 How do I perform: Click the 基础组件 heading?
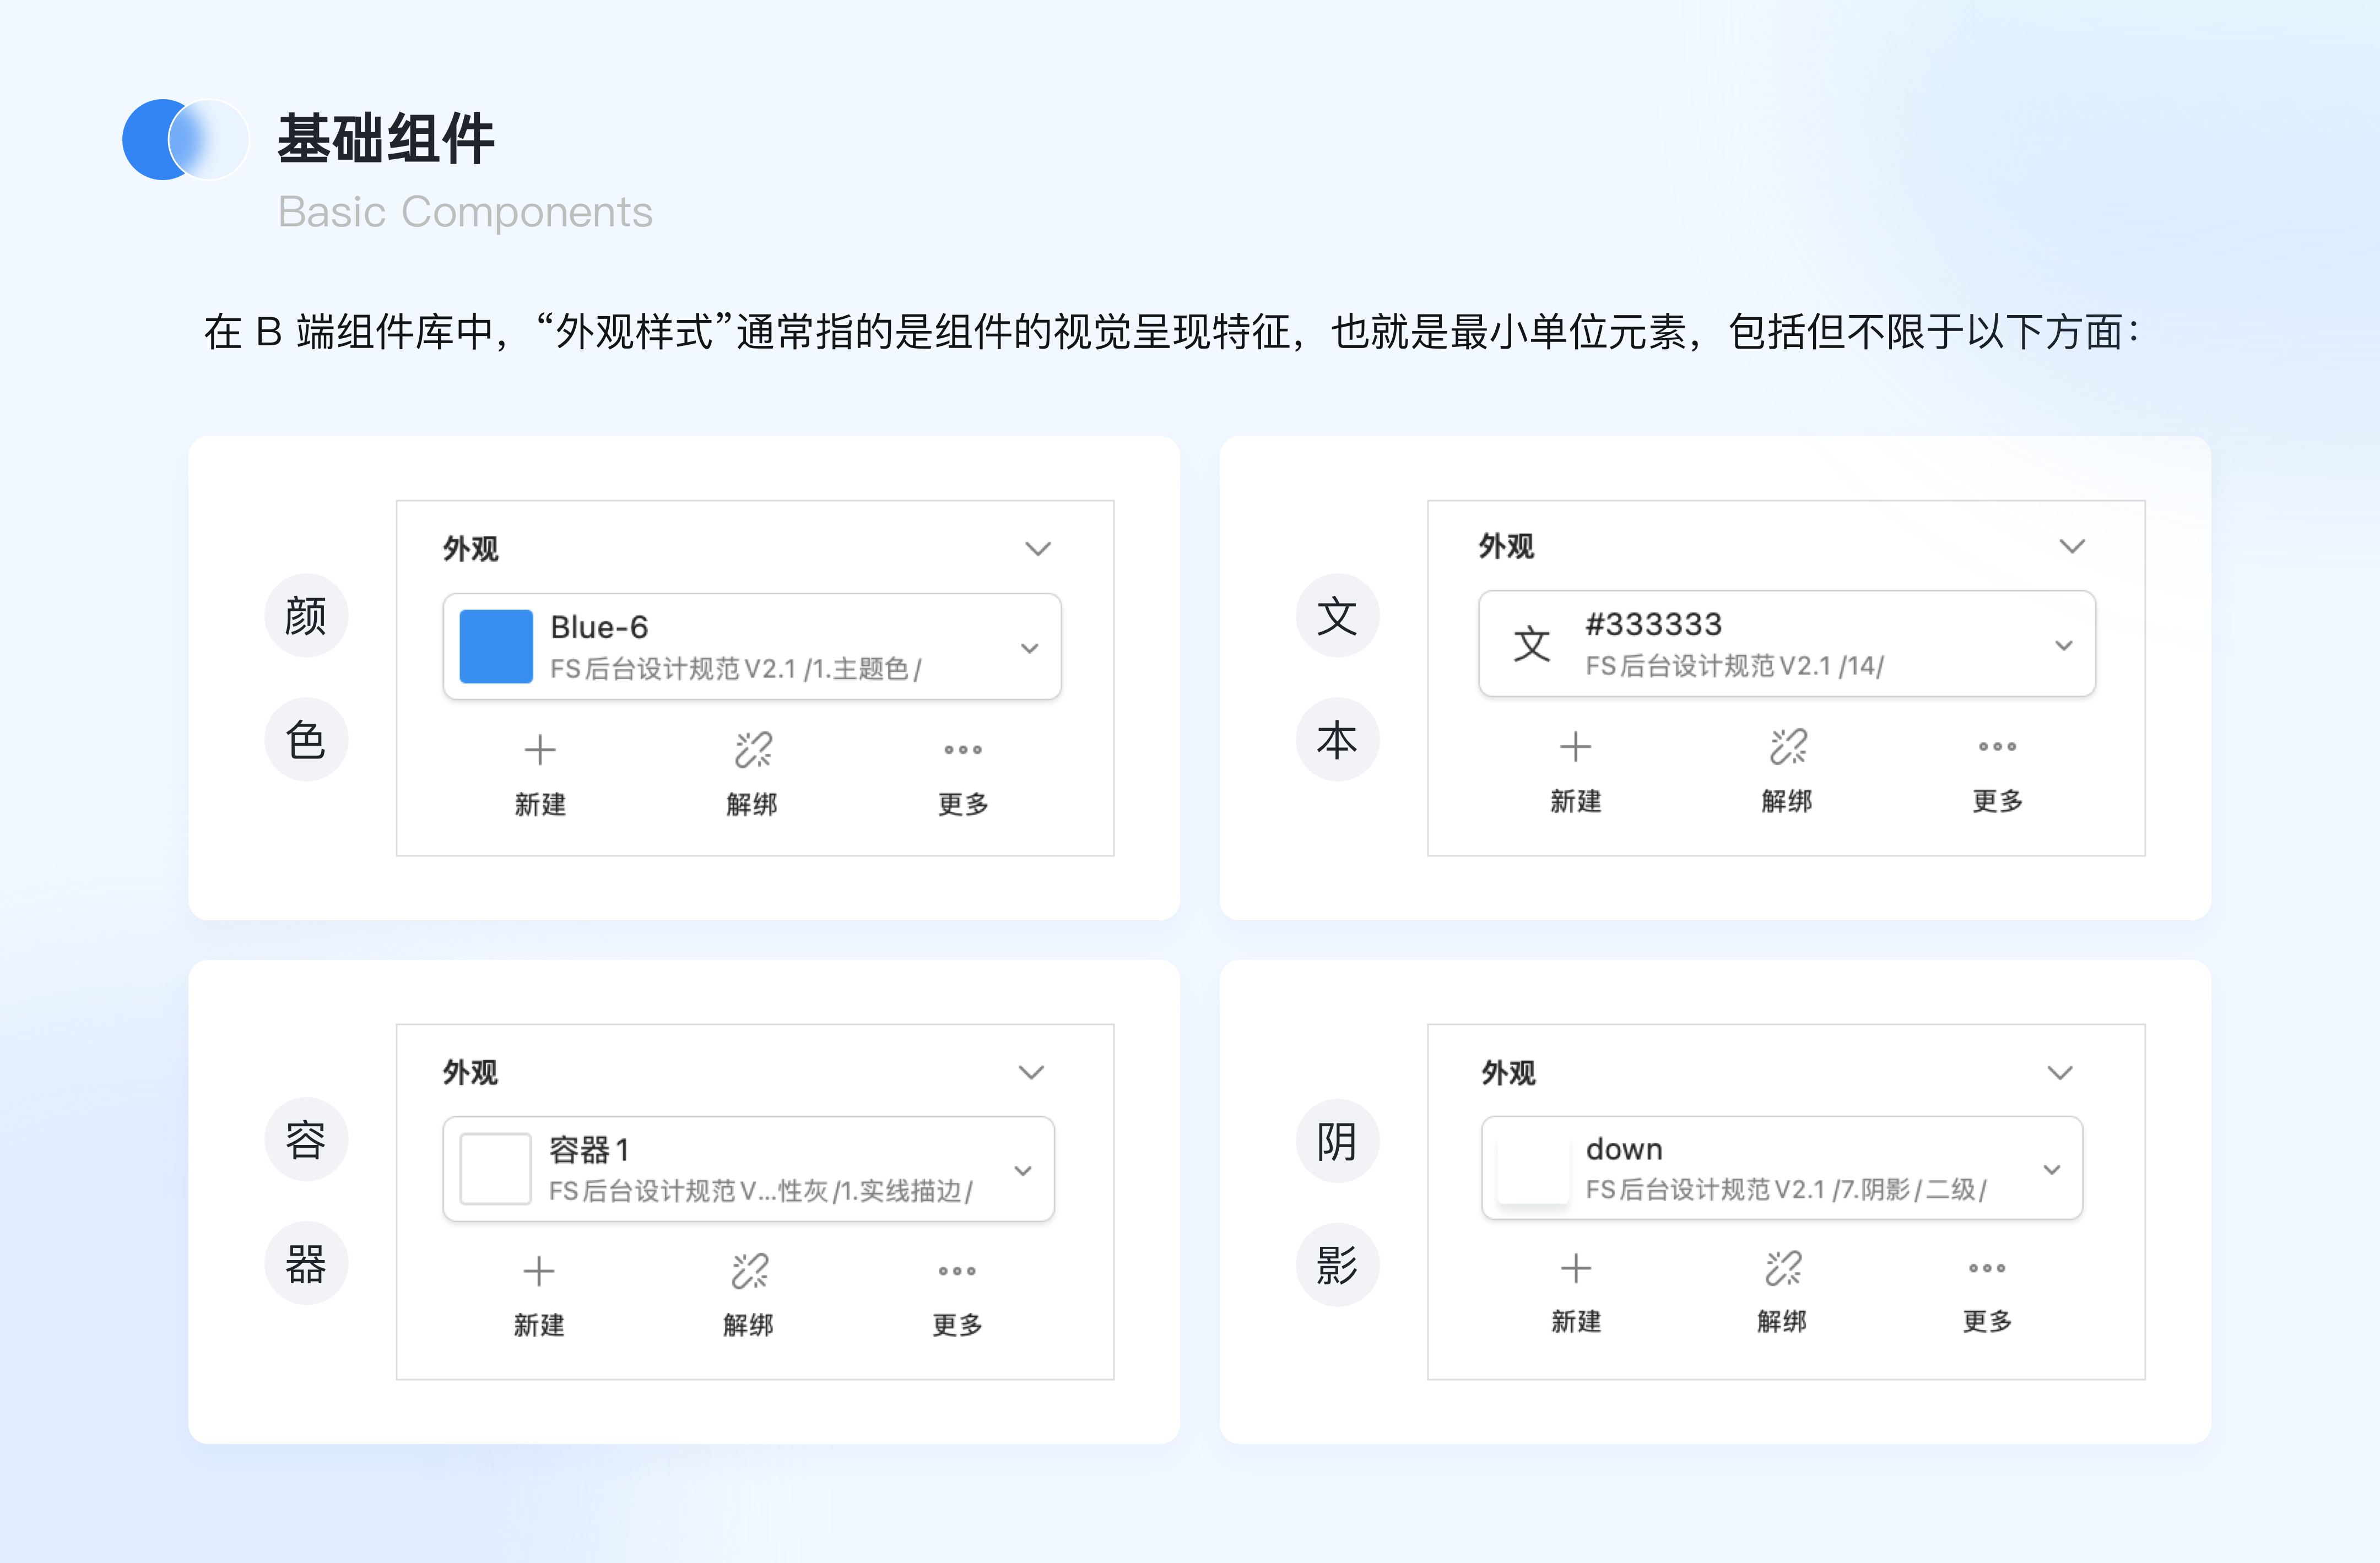pyautogui.click(x=386, y=139)
